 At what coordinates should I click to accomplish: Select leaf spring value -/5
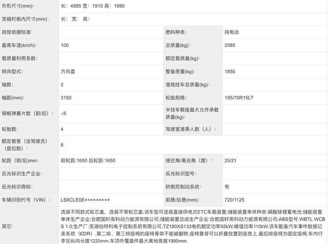pyautogui.click(x=63, y=113)
